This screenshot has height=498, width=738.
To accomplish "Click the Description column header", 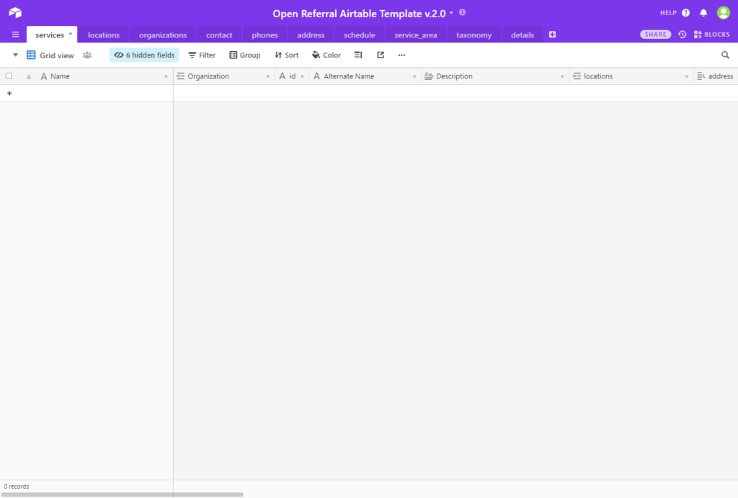I will click(x=495, y=76).
